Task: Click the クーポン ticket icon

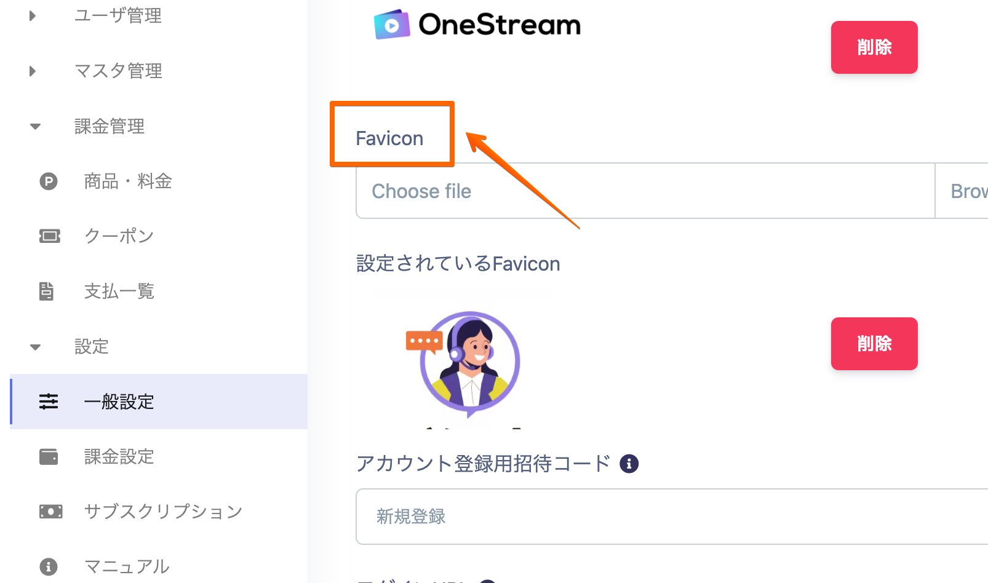Action: point(49,236)
